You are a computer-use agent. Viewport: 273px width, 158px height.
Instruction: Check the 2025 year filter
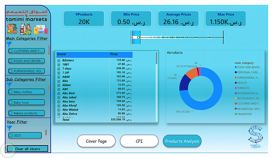[x=11, y=135]
